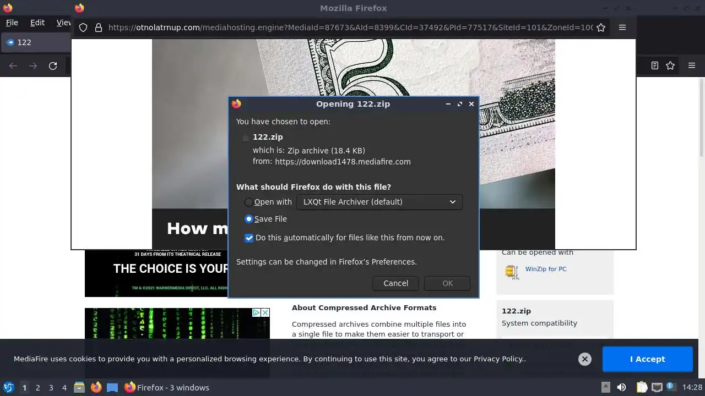Click Firefox - 3 windows taskbar button

click(x=167, y=388)
